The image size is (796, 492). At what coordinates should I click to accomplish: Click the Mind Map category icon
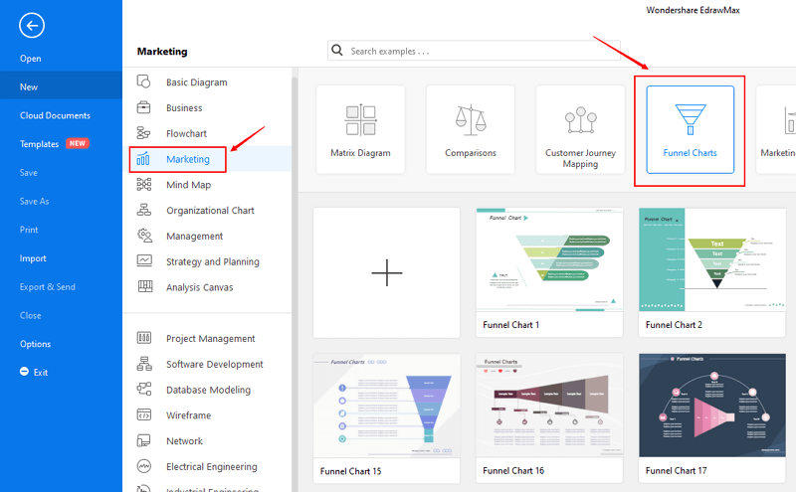click(x=143, y=185)
